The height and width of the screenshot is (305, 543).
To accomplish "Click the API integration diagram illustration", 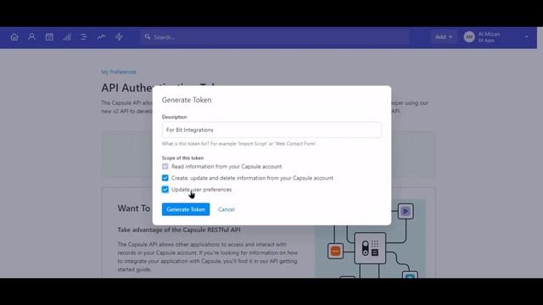I will (x=370, y=239).
